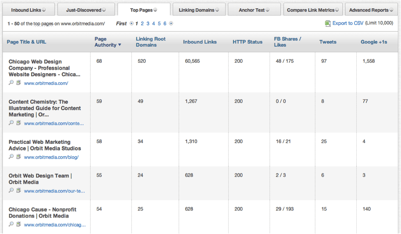Click the 140 Google +1s value
Screen dimensions: 401x234
[x=367, y=209]
